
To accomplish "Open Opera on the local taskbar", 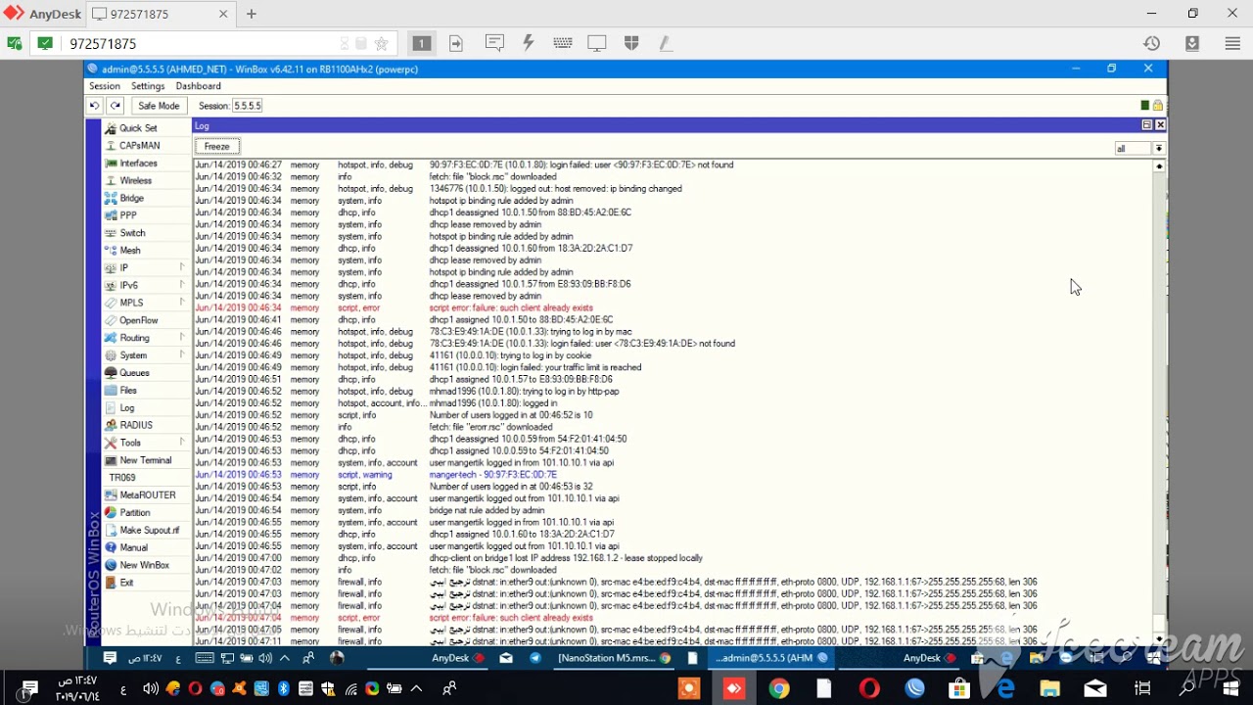I will coord(869,689).
